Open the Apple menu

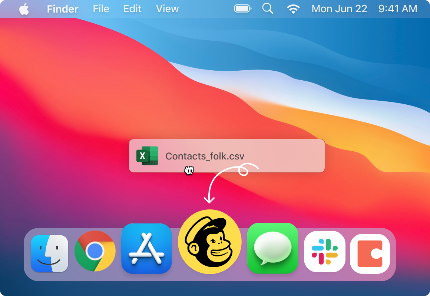coord(24,9)
